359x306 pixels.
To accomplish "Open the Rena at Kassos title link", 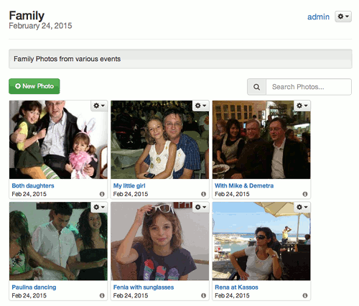I will coord(236,287).
